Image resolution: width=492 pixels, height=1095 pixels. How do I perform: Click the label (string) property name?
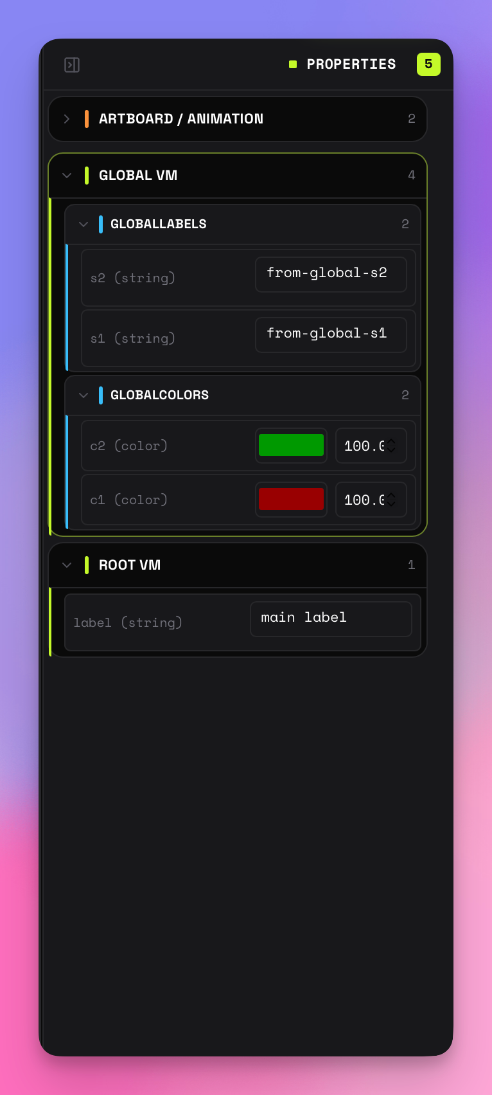[x=128, y=622]
